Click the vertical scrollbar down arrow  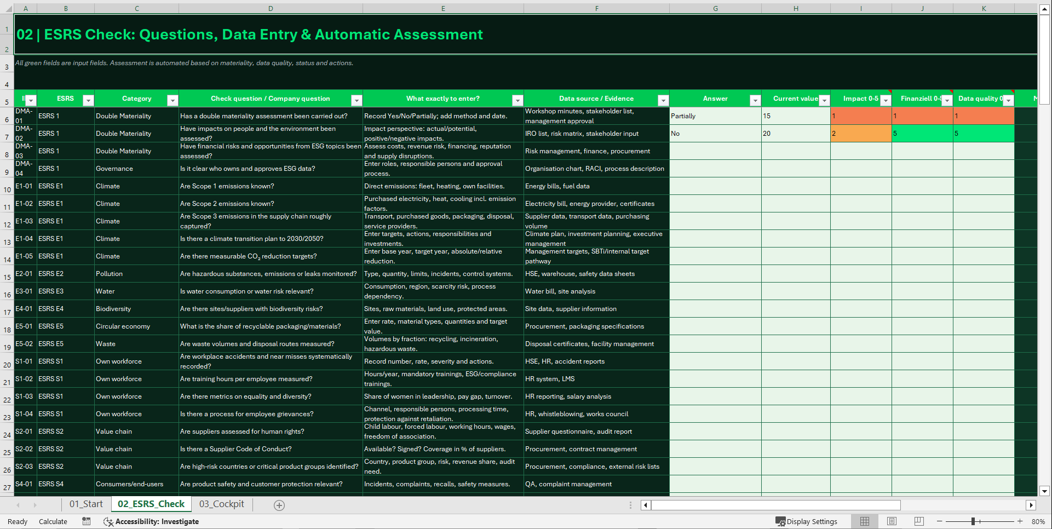[x=1044, y=491]
